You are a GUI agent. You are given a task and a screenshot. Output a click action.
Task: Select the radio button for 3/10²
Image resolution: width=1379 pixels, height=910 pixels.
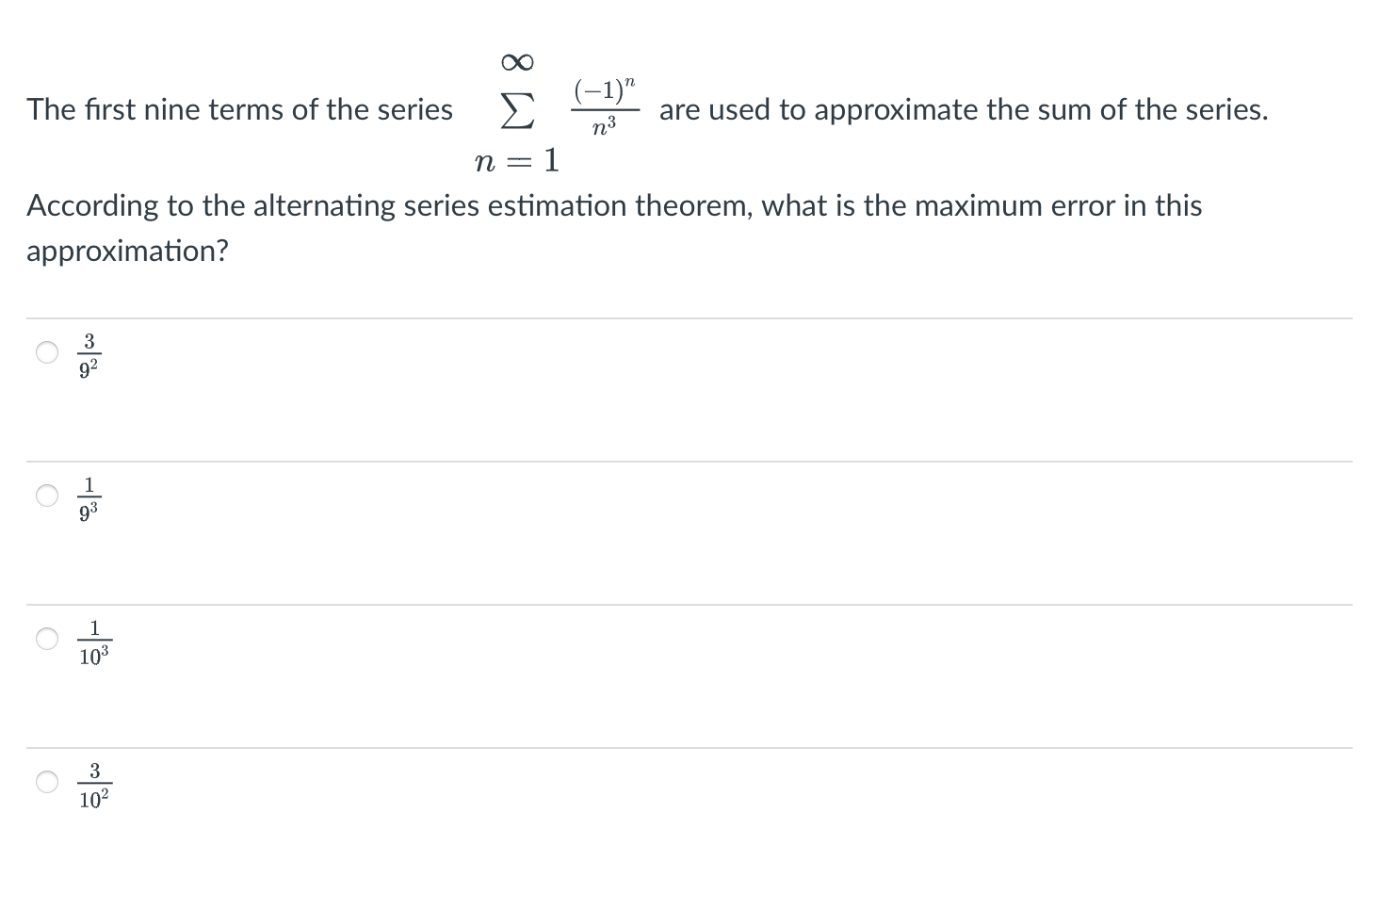coord(45,782)
